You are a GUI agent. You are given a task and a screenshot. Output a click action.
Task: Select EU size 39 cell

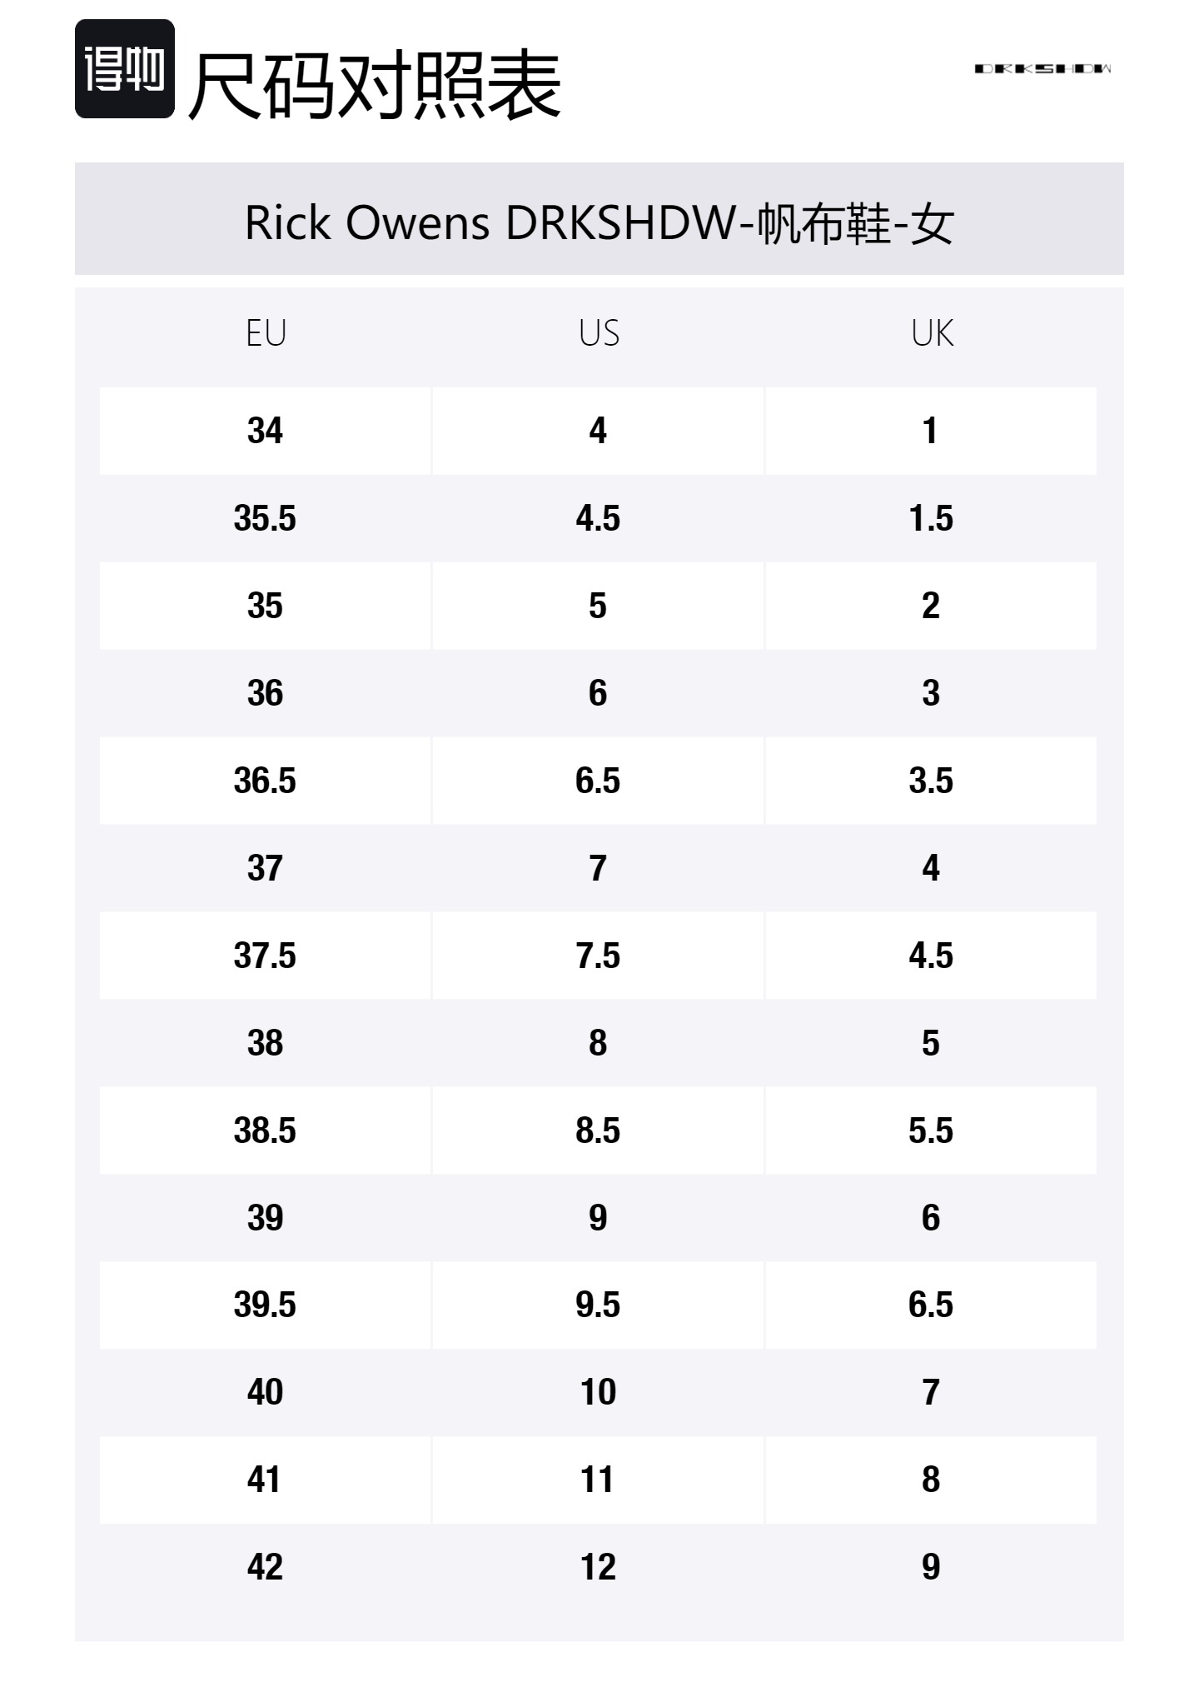pyautogui.click(x=265, y=1218)
